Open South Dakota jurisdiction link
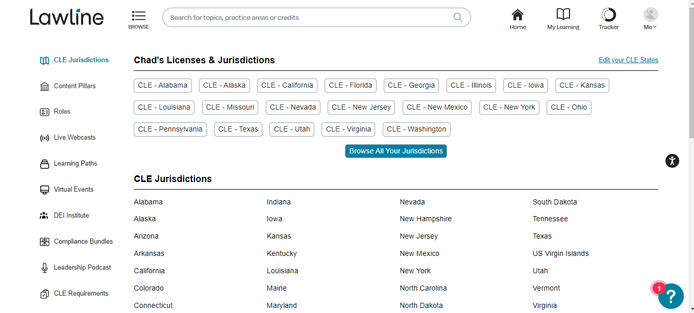Screen dimensions: 694x313 (555, 202)
